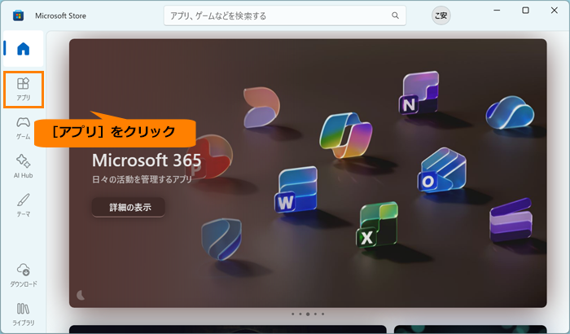Click the crescent moon icon on banner
Image resolution: width=570 pixels, height=334 pixels.
tap(81, 295)
